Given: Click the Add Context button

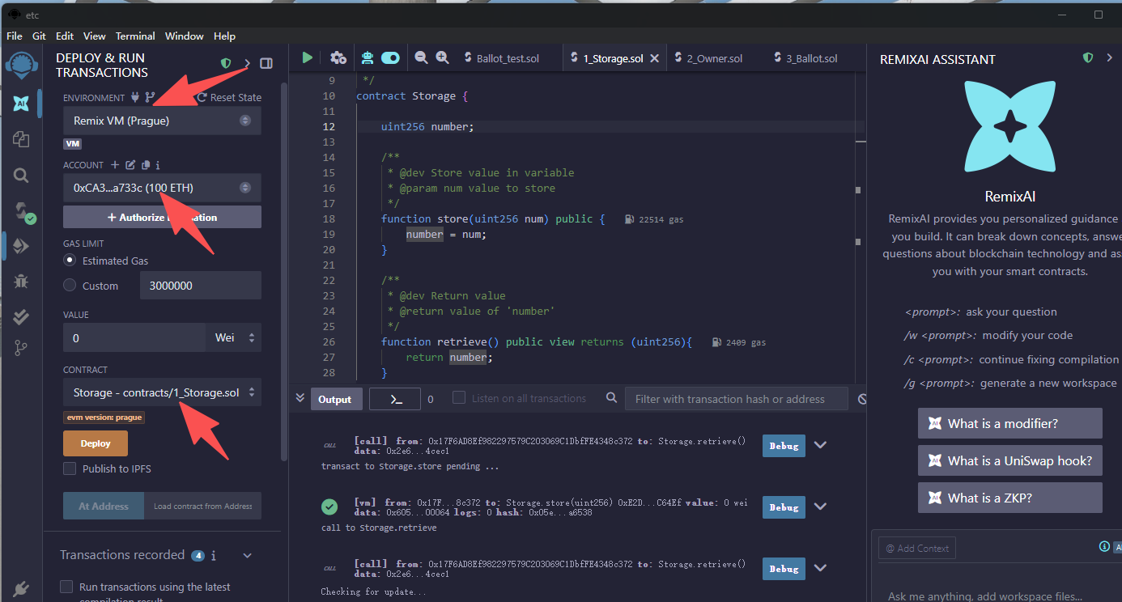Looking at the screenshot, I should 916,548.
